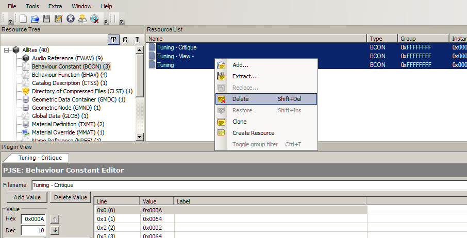This screenshot has height=238, width=467.
Task: Toggle the I instance view button
Action: (x=137, y=40)
